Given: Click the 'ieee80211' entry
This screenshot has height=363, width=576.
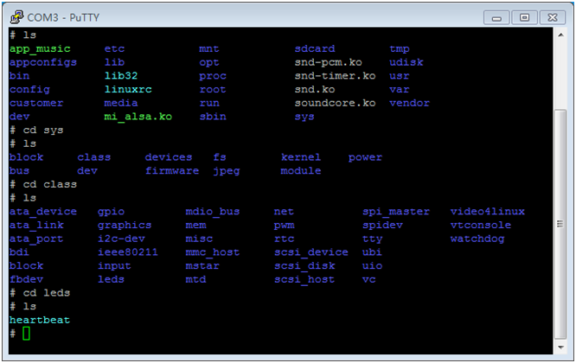Looking at the screenshot, I should (128, 252).
